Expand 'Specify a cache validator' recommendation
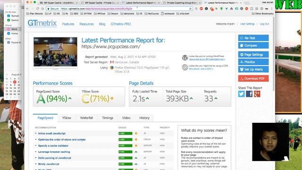The width and height of the screenshot is (302, 170). pyautogui.click(x=53, y=146)
